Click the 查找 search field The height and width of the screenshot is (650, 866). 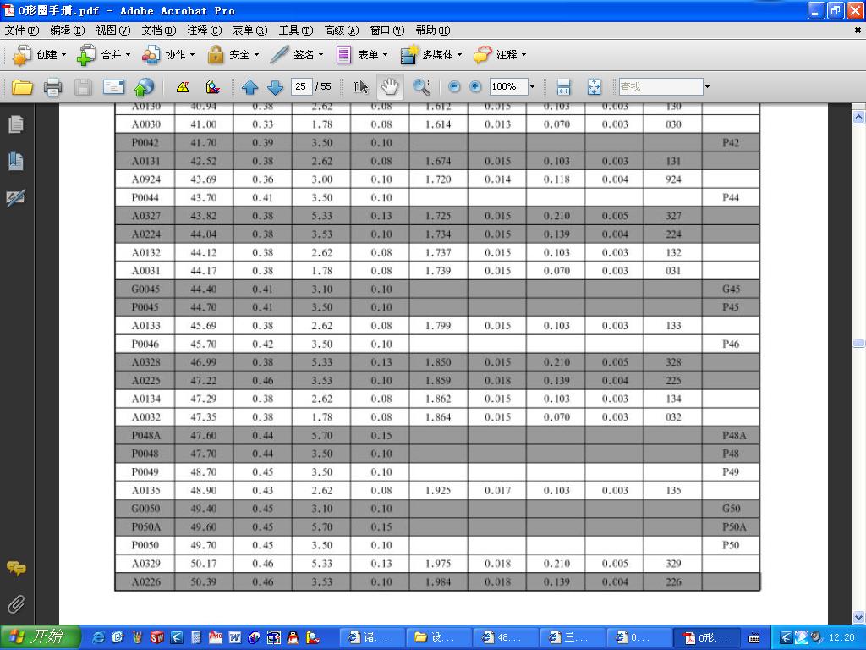[660, 87]
